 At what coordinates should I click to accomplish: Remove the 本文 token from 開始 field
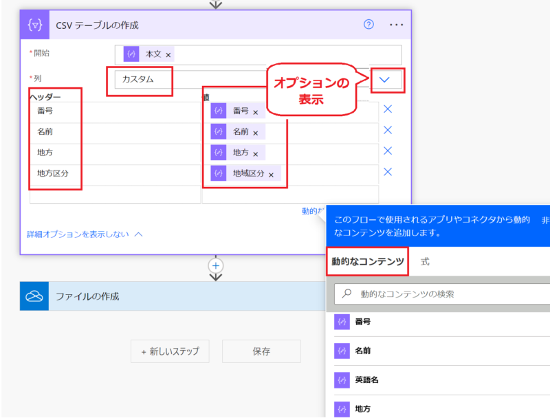[x=168, y=55]
